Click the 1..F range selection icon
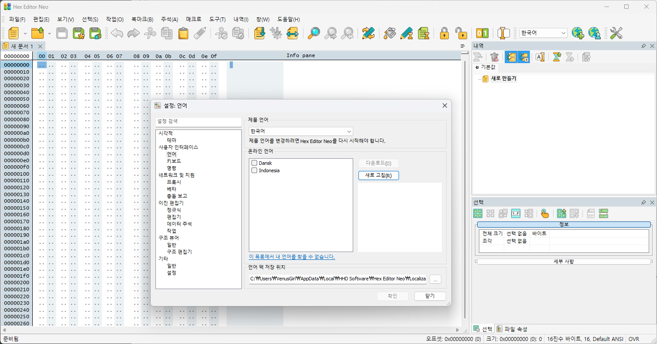 pyautogui.click(x=516, y=214)
